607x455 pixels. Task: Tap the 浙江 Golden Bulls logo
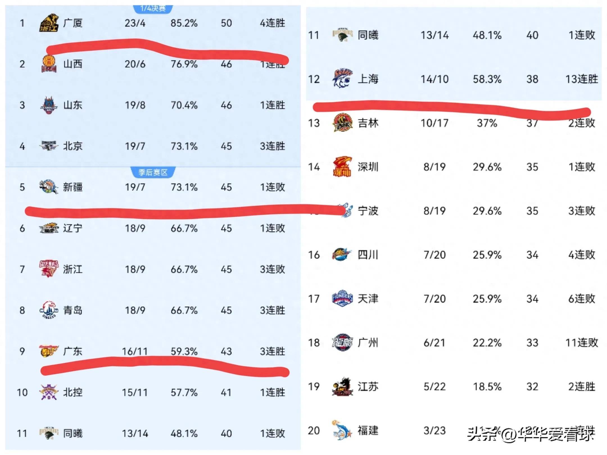coord(49,269)
